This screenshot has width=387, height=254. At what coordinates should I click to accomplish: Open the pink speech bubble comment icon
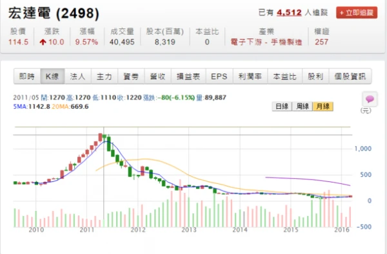[370, 99]
